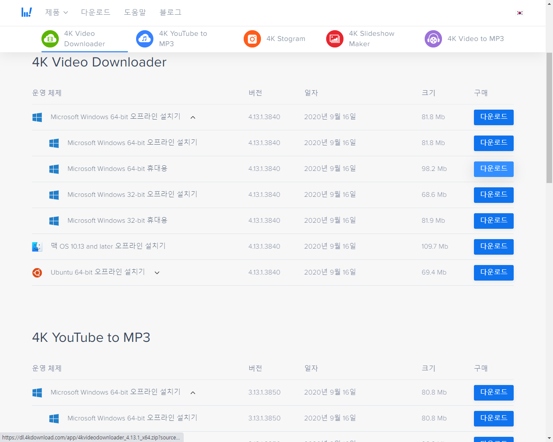The width and height of the screenshot is (553, 442).
Task: Download Windows 32-bit 오프라인 설치기 68.6 Mb
Action: point(494,195)
